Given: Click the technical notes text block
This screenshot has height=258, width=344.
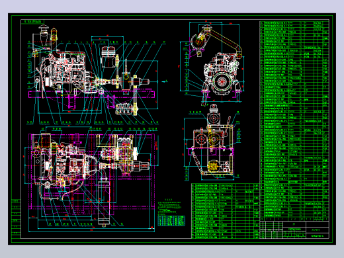Looking at the screenshot, I should coord(170,207).
